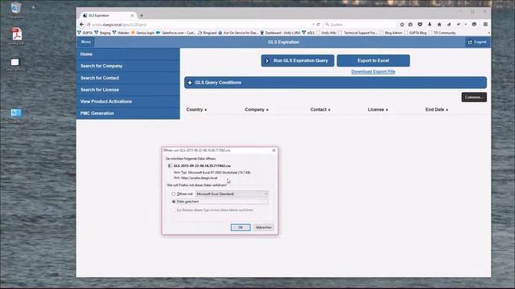Image resolution: width=515 pixels, height=289 pixels.
Task: Sort by the Country column header
Action: pos(196,109)
